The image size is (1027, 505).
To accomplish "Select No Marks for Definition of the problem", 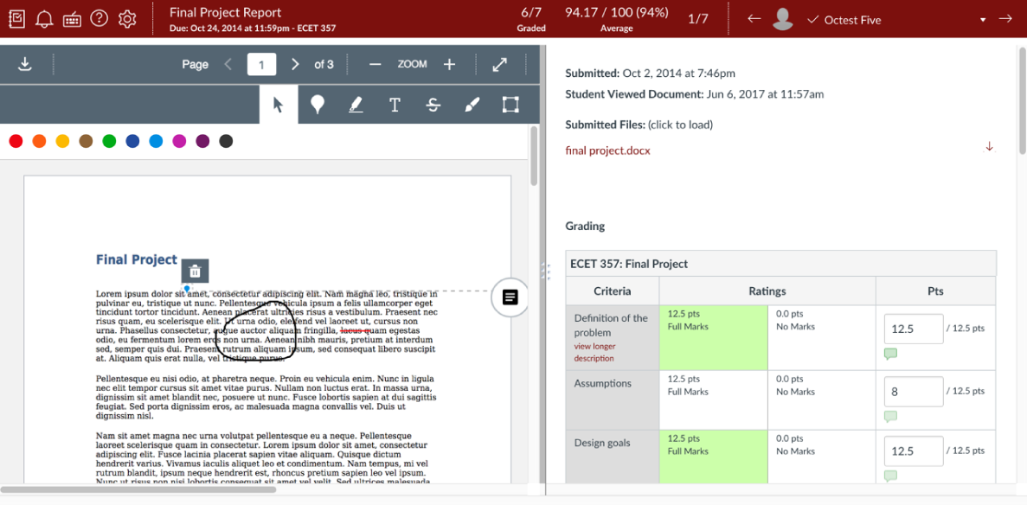I will click(821, 337).
